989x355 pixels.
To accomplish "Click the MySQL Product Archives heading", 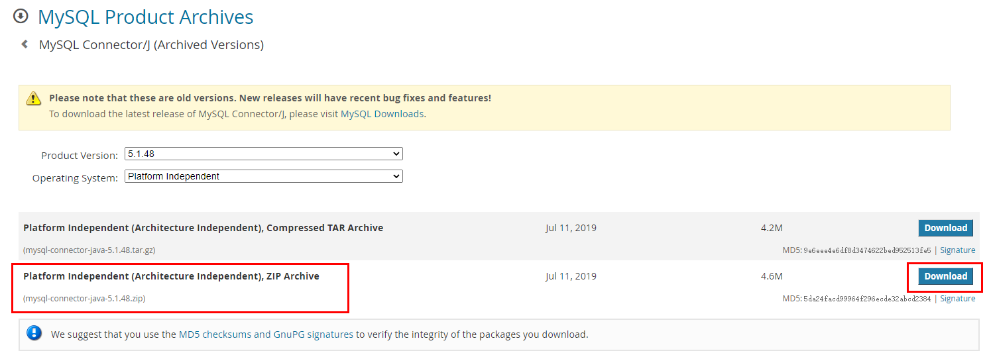I will click(x=146, y=17).
